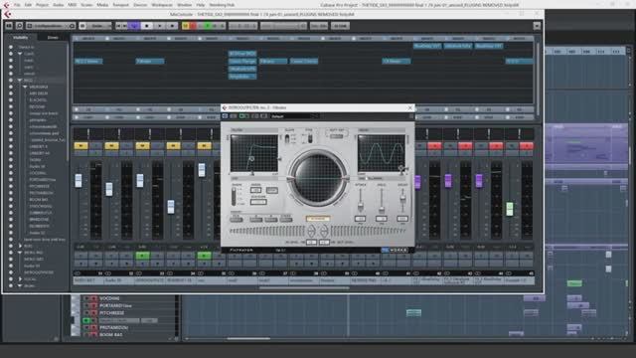This screenshot has height=358, width=636.
Task: Click the MixConsole horizontal scrollbar
Action: [x=304, y=288]
